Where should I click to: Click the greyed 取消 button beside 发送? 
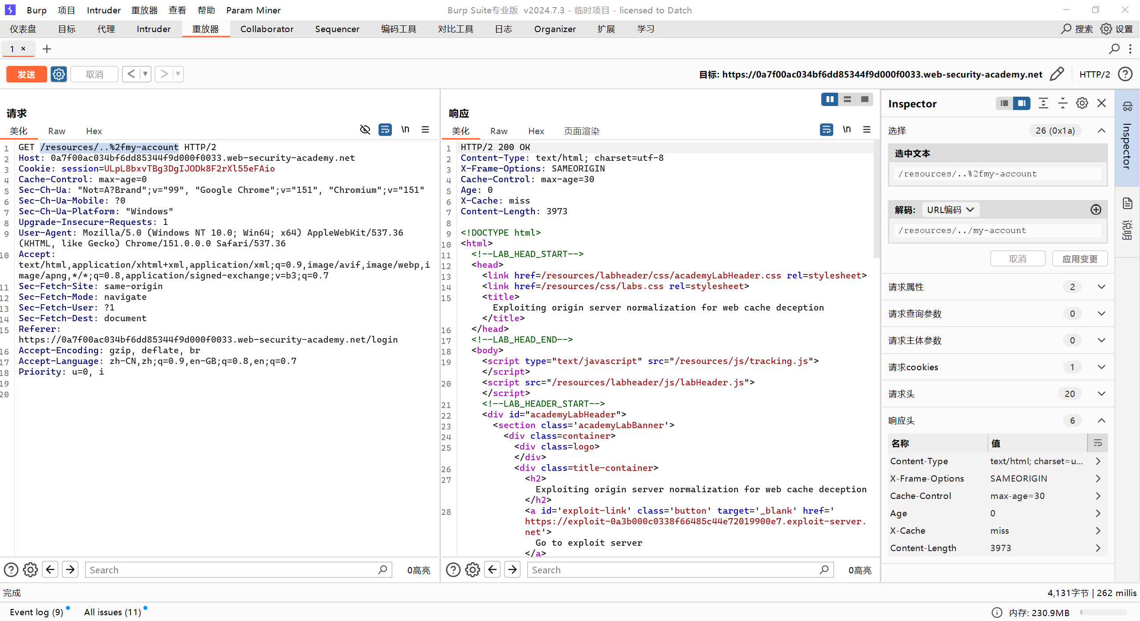pyautogui.click(x=94, y=74)
